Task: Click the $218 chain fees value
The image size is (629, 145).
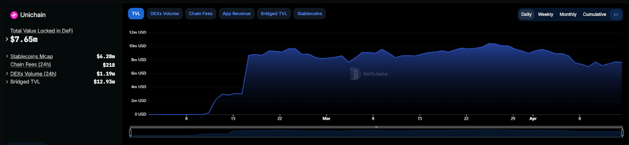Action: 109,65
